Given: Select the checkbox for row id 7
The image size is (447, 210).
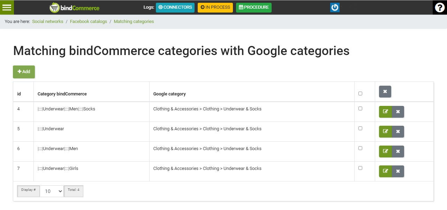Looking at the screenshot, I should pos(360,168).
